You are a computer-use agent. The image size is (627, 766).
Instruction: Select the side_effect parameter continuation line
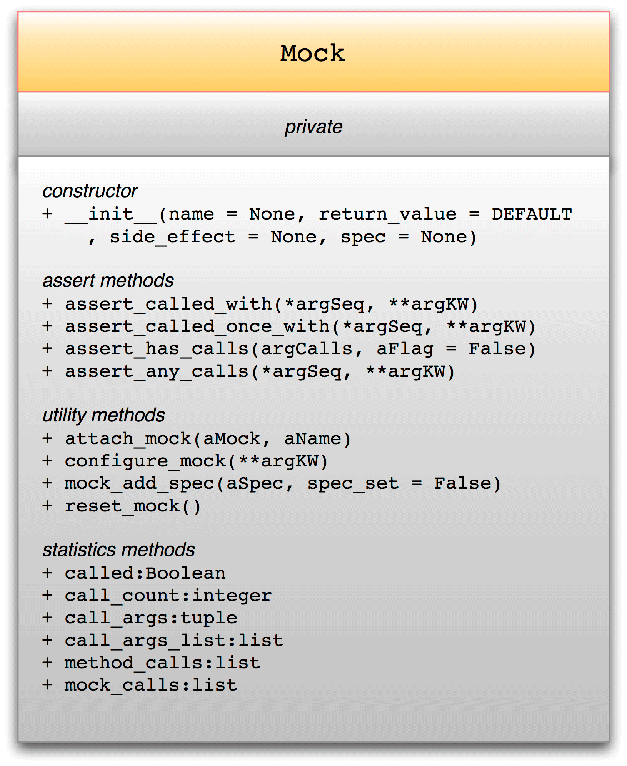(x=283, y=237)
